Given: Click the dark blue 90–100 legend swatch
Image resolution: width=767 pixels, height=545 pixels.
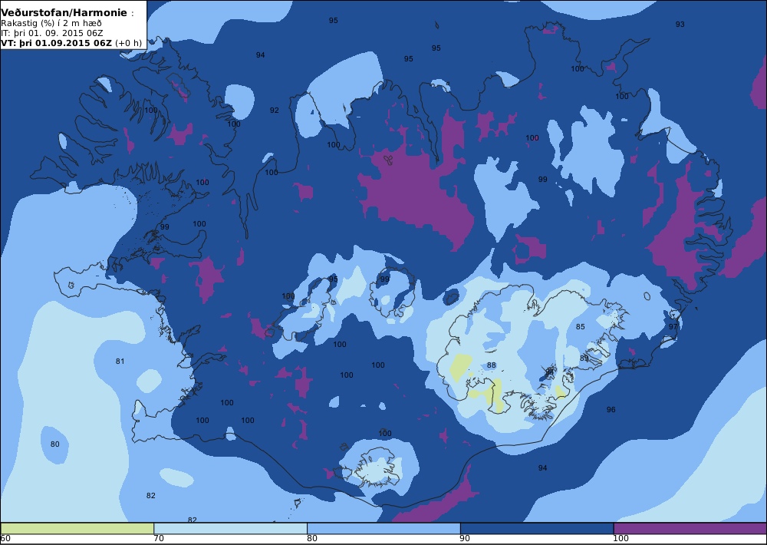Looking at the screenshot, I should pyautogui.click(x=537, y=528).
